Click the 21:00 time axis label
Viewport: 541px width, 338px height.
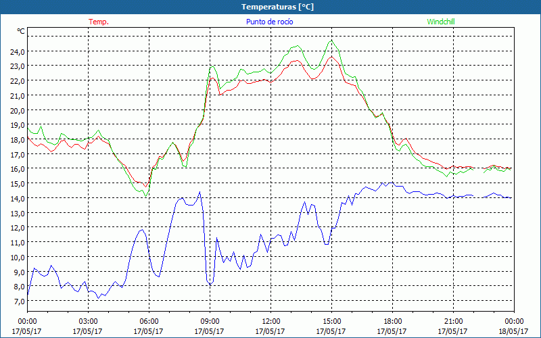click(x=453, y=322)
